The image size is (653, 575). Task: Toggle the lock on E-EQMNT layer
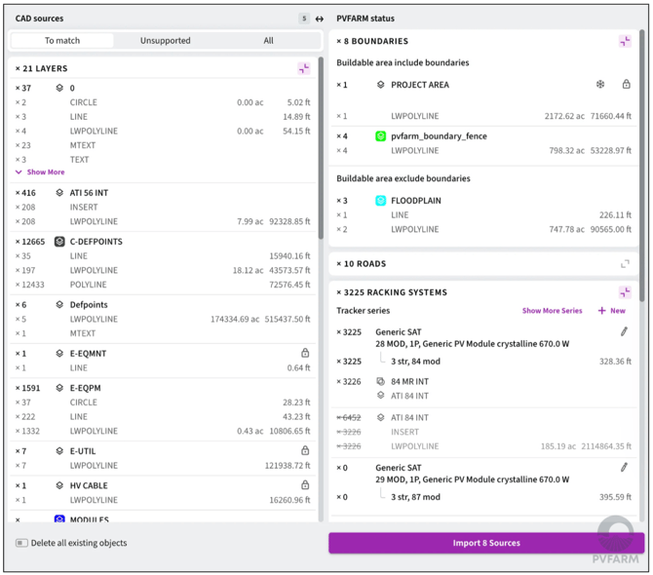click(x=305, y=353)
